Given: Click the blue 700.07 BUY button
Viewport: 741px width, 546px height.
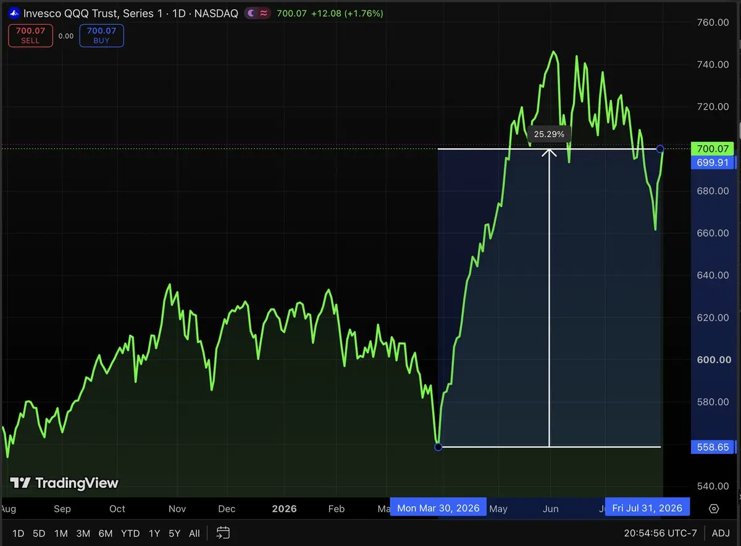Looking at the screenshot, I should click(x=102, y=36).
